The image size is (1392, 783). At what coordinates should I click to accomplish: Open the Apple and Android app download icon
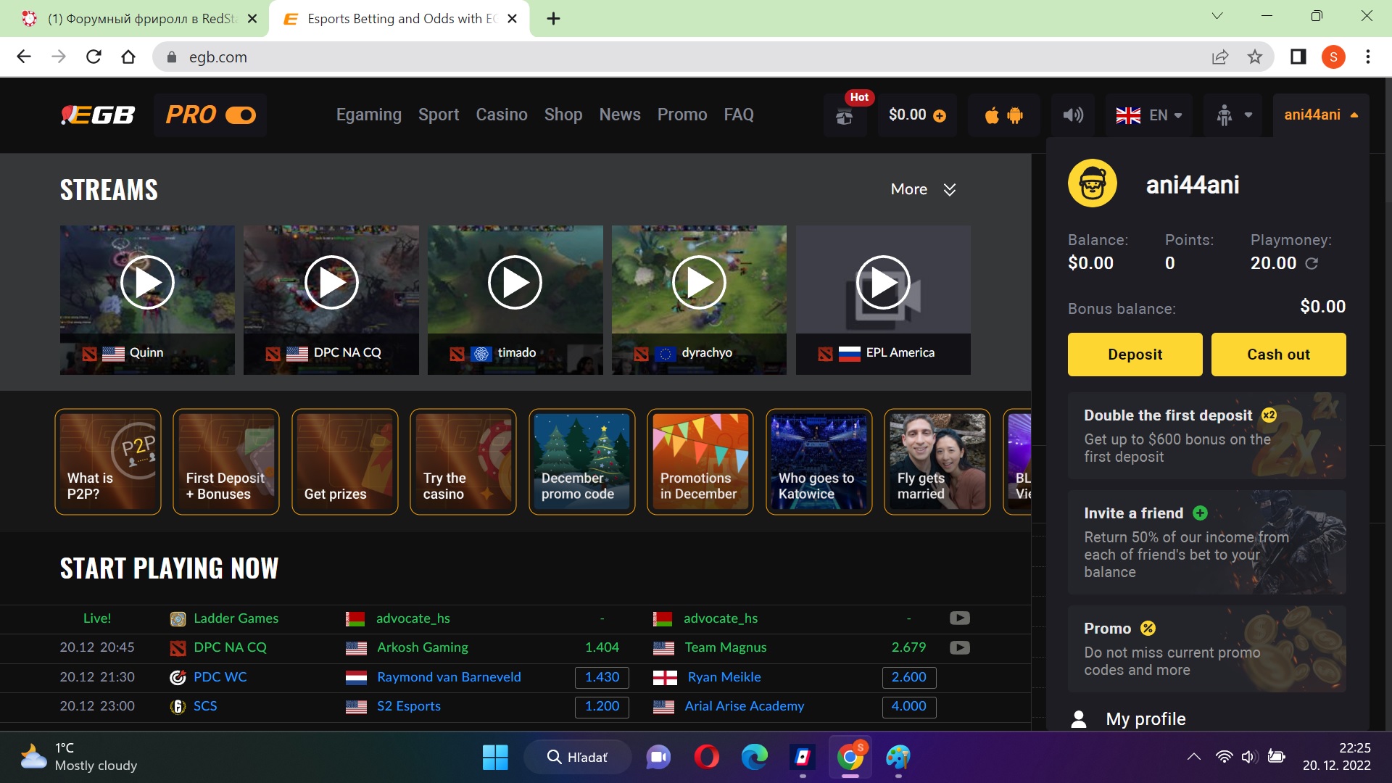click(1003, 115)
